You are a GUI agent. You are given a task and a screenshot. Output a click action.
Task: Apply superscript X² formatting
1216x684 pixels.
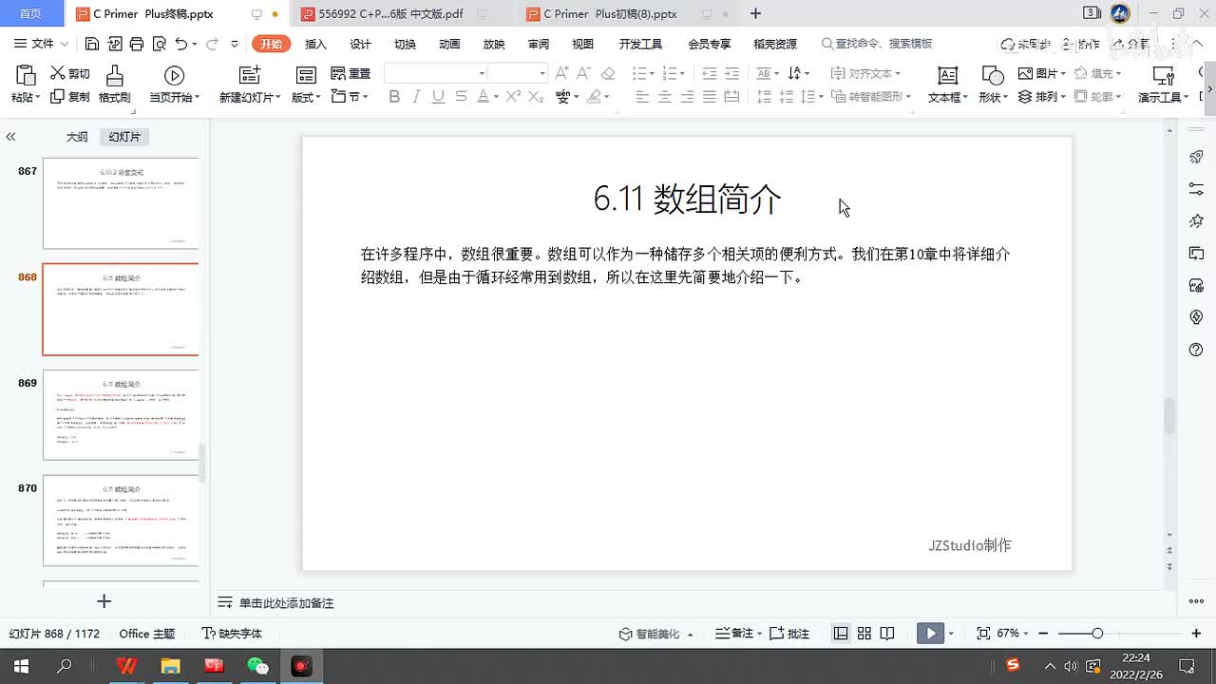[x=513, y=96]
